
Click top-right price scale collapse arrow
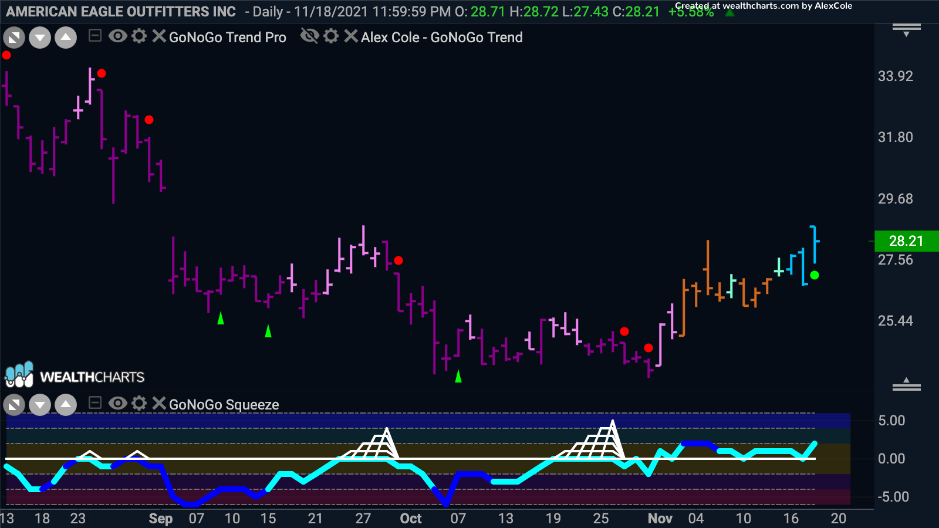coord(907,30)
